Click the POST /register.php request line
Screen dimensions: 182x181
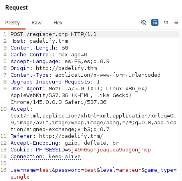(53, 34)
